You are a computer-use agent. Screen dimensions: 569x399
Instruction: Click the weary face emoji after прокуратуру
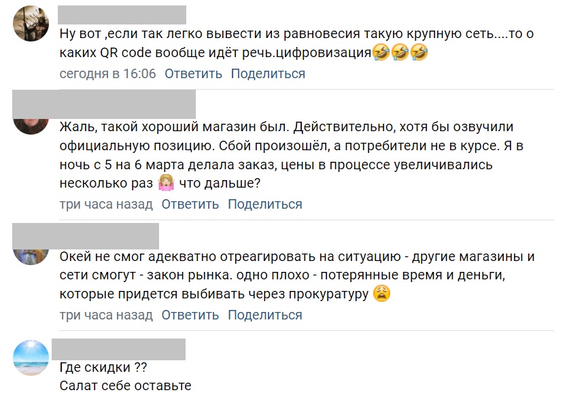pyautogui.click(x=383, y=294)
